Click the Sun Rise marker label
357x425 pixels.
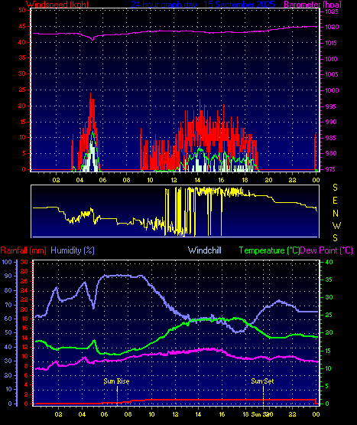point(116,381)
